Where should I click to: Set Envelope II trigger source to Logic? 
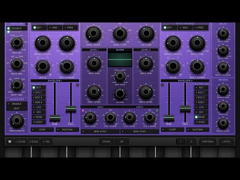(x=201, y=122)
